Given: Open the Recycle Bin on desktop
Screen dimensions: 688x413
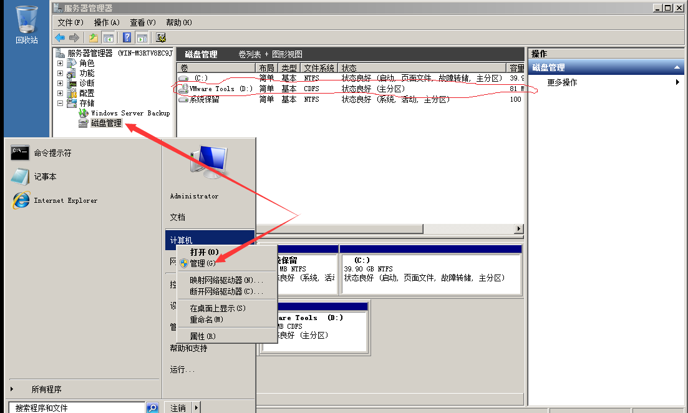Looking at the screenshot, I should pyautogui.click(x=26, y=24).
